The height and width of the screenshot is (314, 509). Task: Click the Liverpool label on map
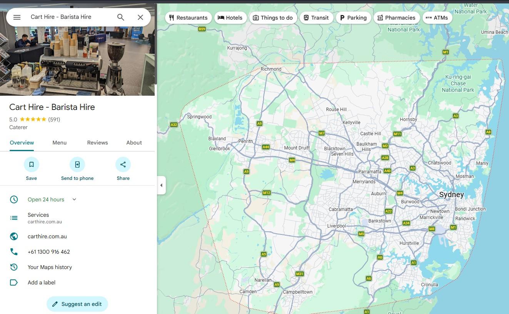coord(337,226)
